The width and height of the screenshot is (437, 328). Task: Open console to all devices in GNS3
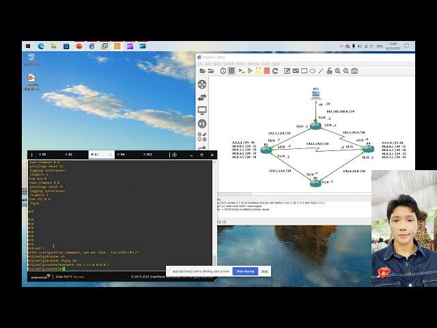[x=241, y=71]
